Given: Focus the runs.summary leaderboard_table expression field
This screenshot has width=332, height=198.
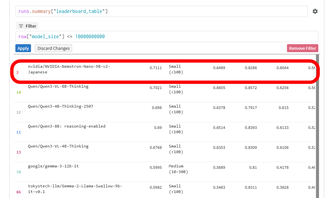Looking at the screenshot, I should tap(161, 11).
